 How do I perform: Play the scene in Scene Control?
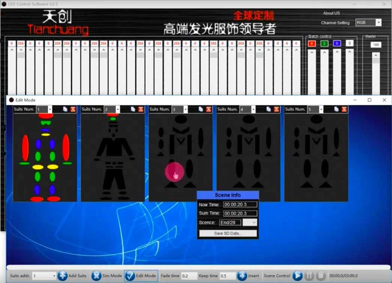(x=298, y=276)
